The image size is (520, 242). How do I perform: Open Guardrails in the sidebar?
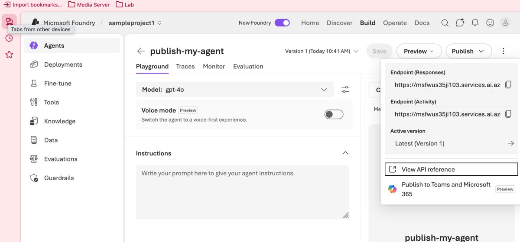point(71,178)
